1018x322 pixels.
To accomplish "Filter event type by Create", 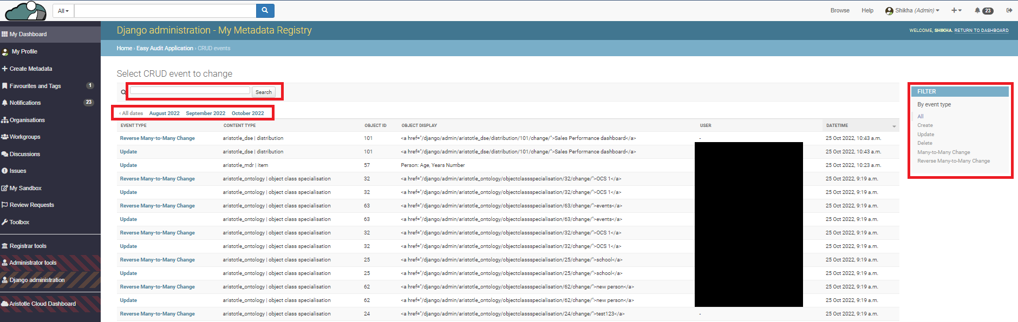I will coord(925,125).
